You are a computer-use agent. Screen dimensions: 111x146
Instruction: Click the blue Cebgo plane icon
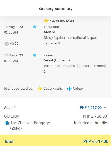[x=70, y=89]
